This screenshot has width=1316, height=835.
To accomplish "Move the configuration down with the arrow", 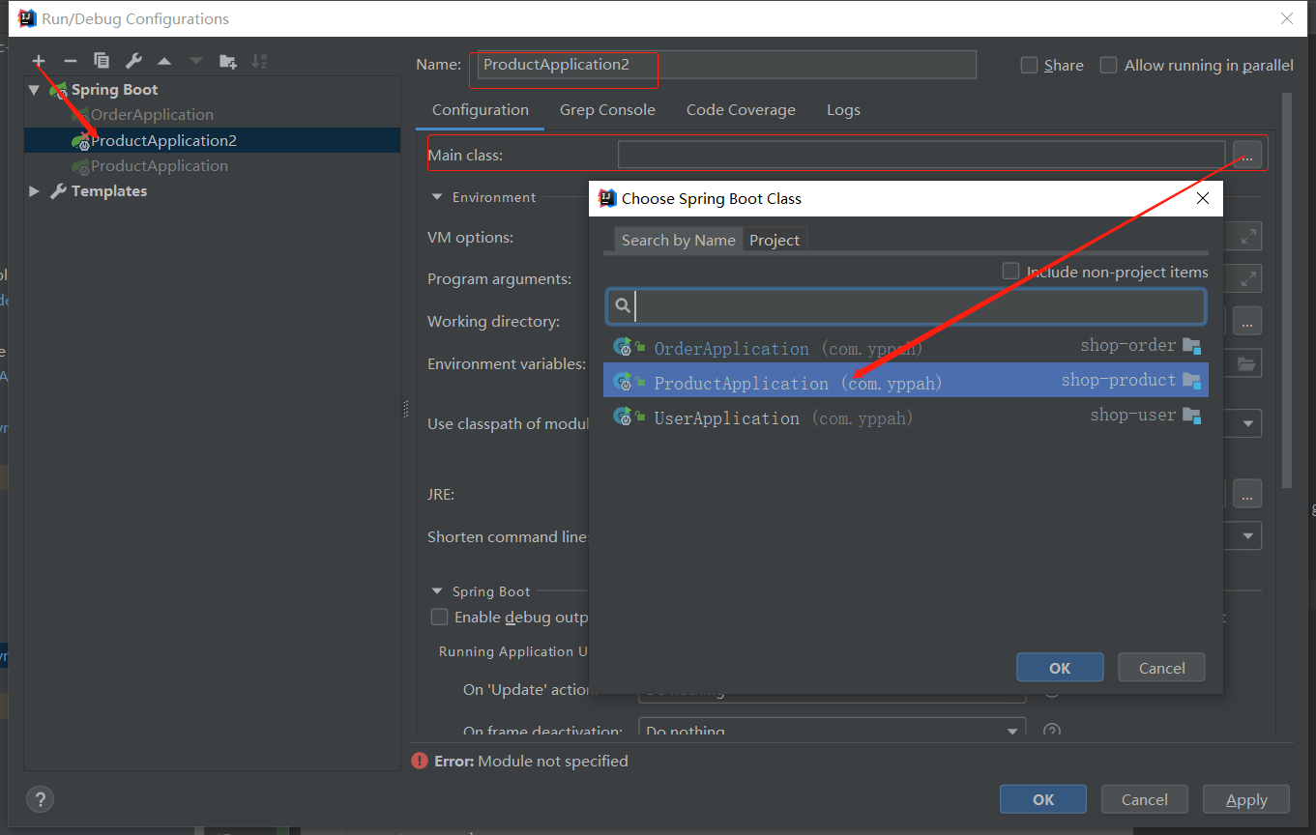I will click(196, 61).
